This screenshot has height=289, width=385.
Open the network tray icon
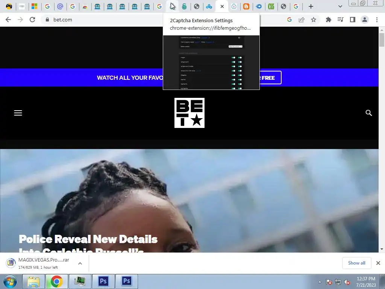(x=338, y=282)
